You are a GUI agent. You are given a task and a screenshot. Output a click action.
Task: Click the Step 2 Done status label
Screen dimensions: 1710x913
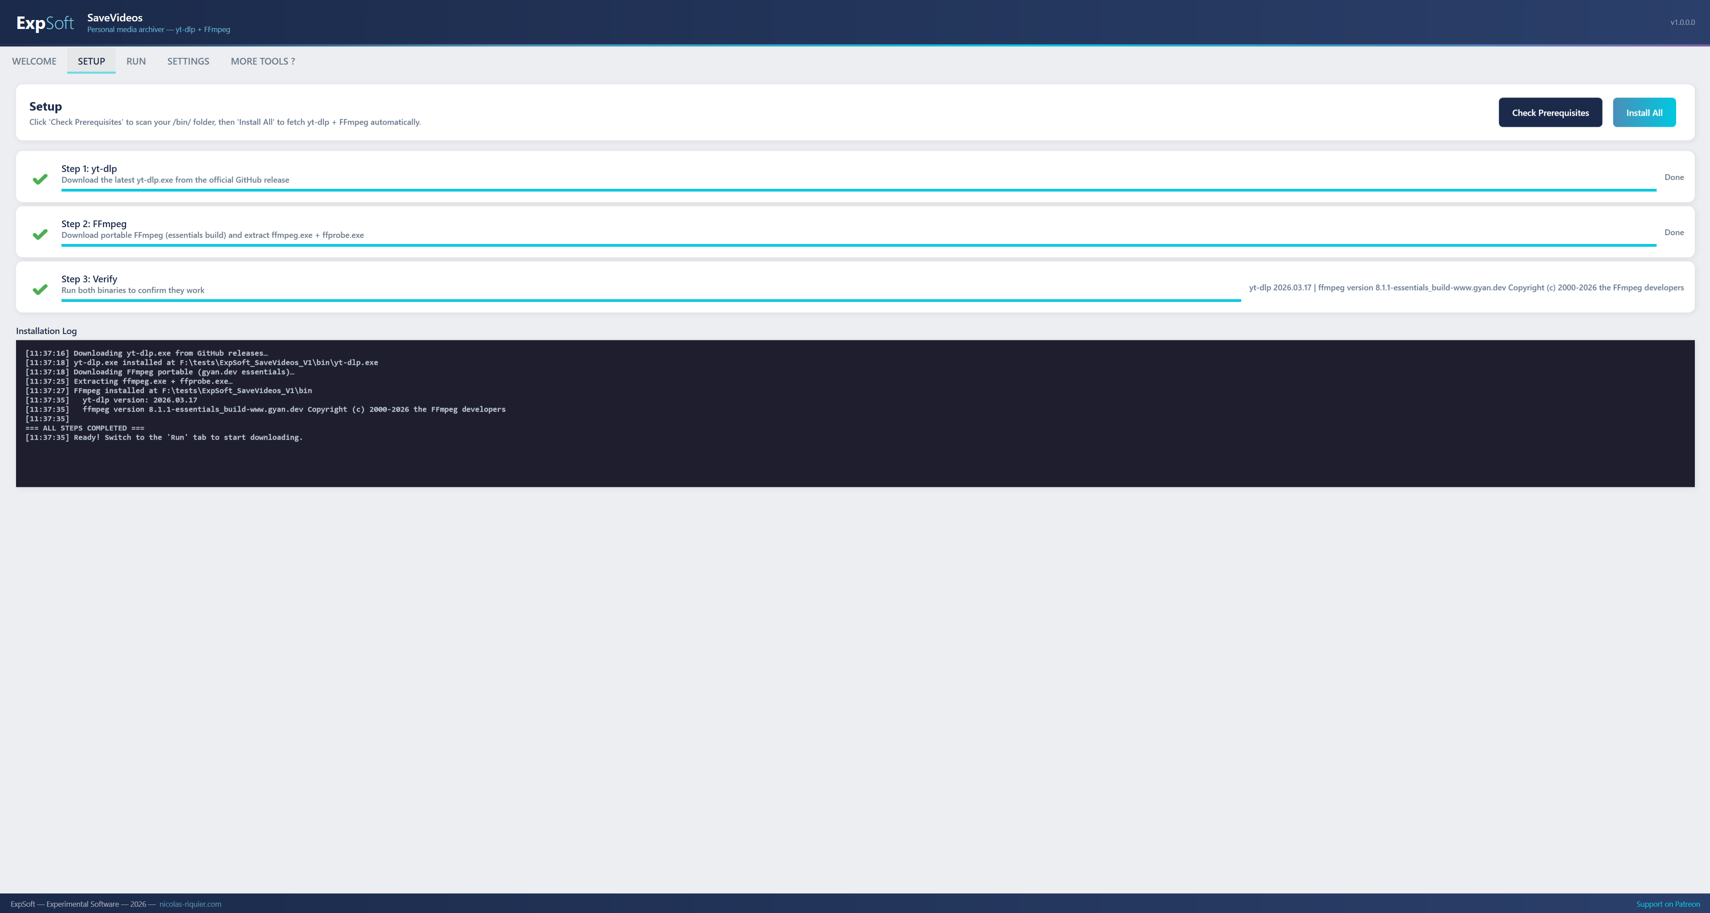pyautogui.click(x=1674, y=232)
